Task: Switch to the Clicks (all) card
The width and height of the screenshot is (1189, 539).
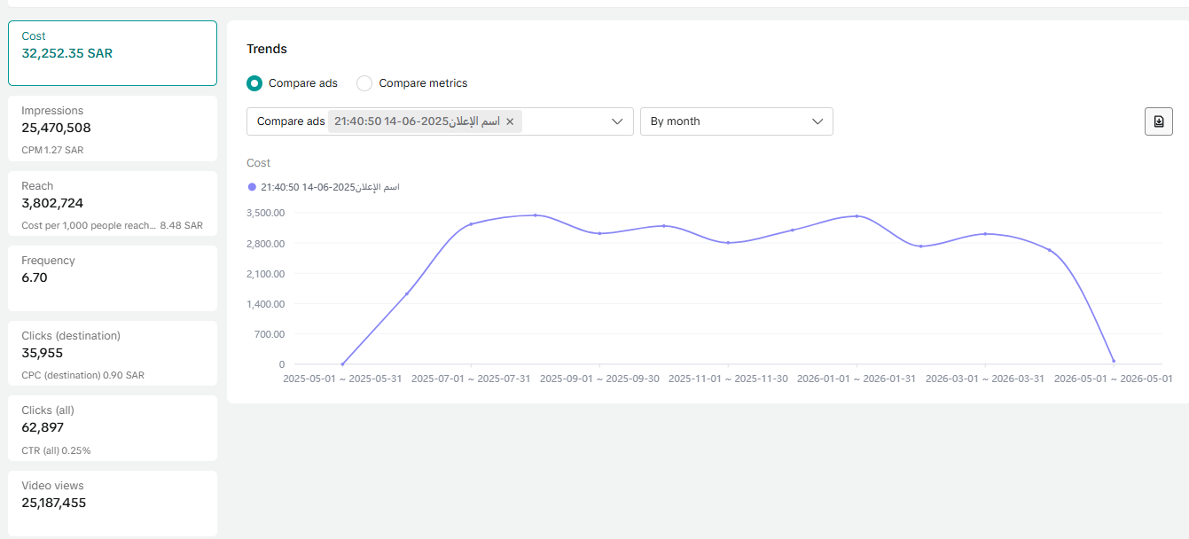Action: [113, 428]
